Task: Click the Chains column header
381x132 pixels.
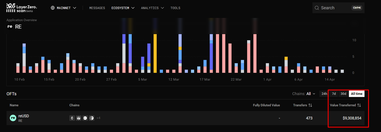Action: tap(74, 105)
